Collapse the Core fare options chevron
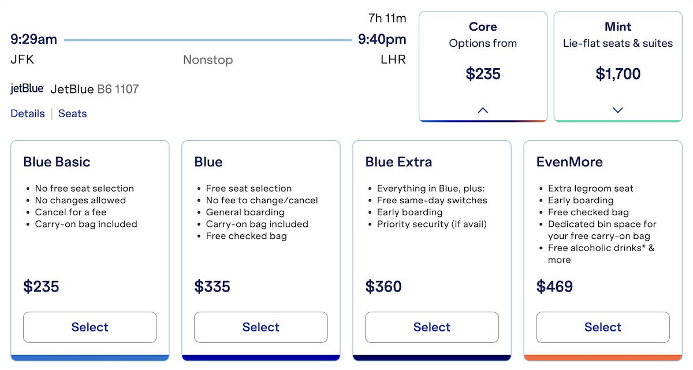Image resolution: width=693 pixels, height=370 pixels. point(483,110)
